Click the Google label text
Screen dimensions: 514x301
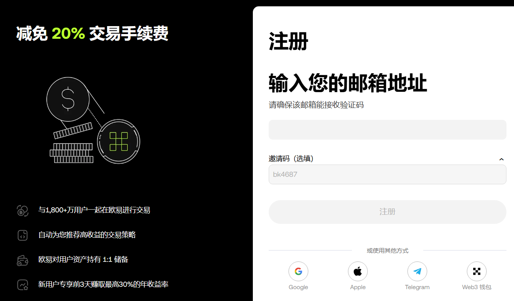pyautogui.click(x=298, y=287)
